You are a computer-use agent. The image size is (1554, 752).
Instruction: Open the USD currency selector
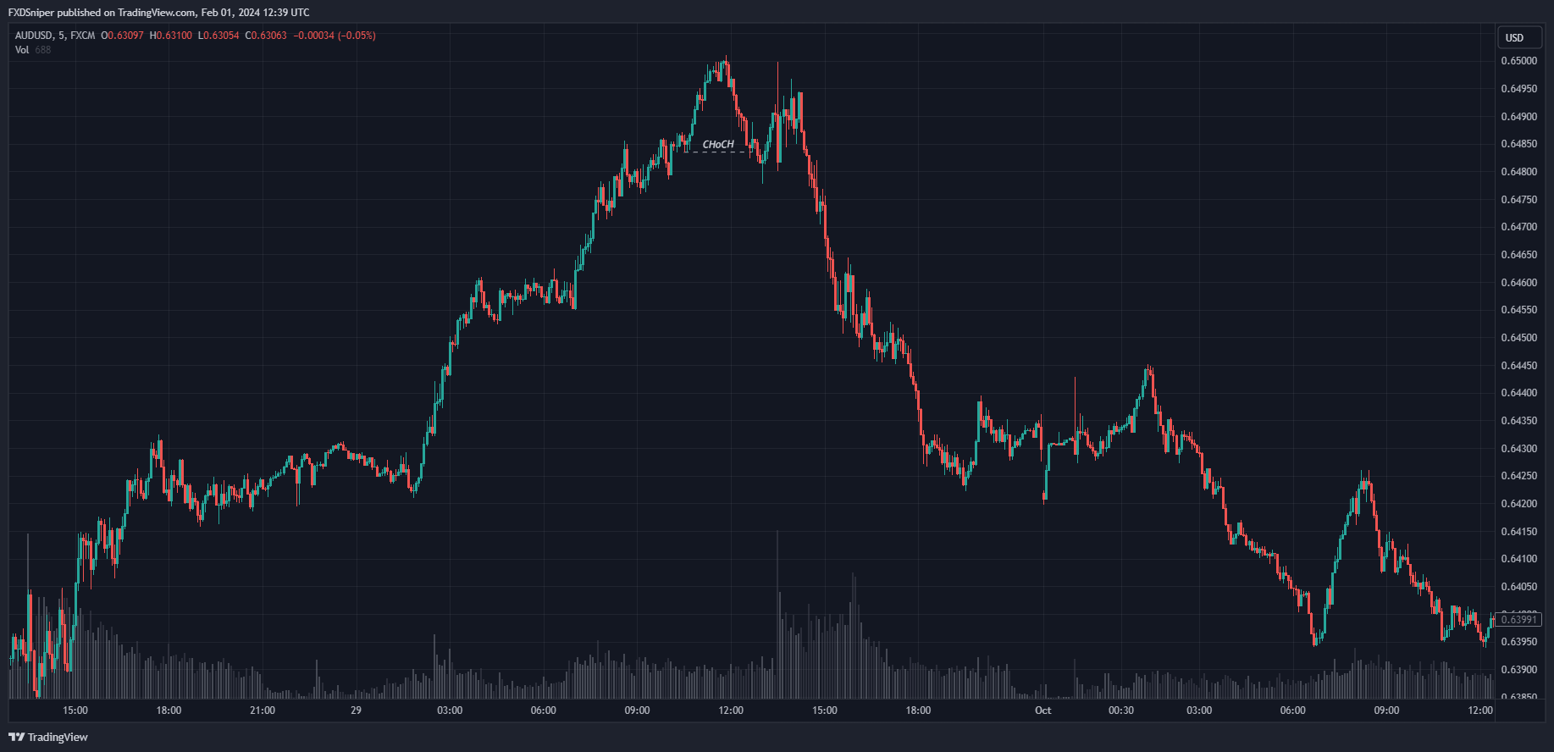[x=1514, y=37]
